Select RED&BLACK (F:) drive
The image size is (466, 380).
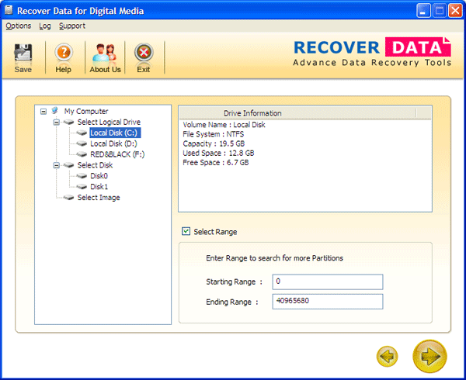(117, 154)
